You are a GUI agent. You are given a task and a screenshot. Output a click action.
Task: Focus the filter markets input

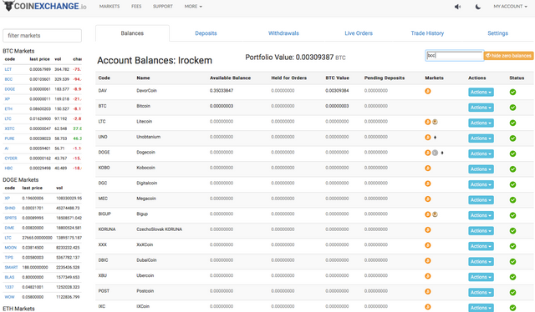[43, 35]
